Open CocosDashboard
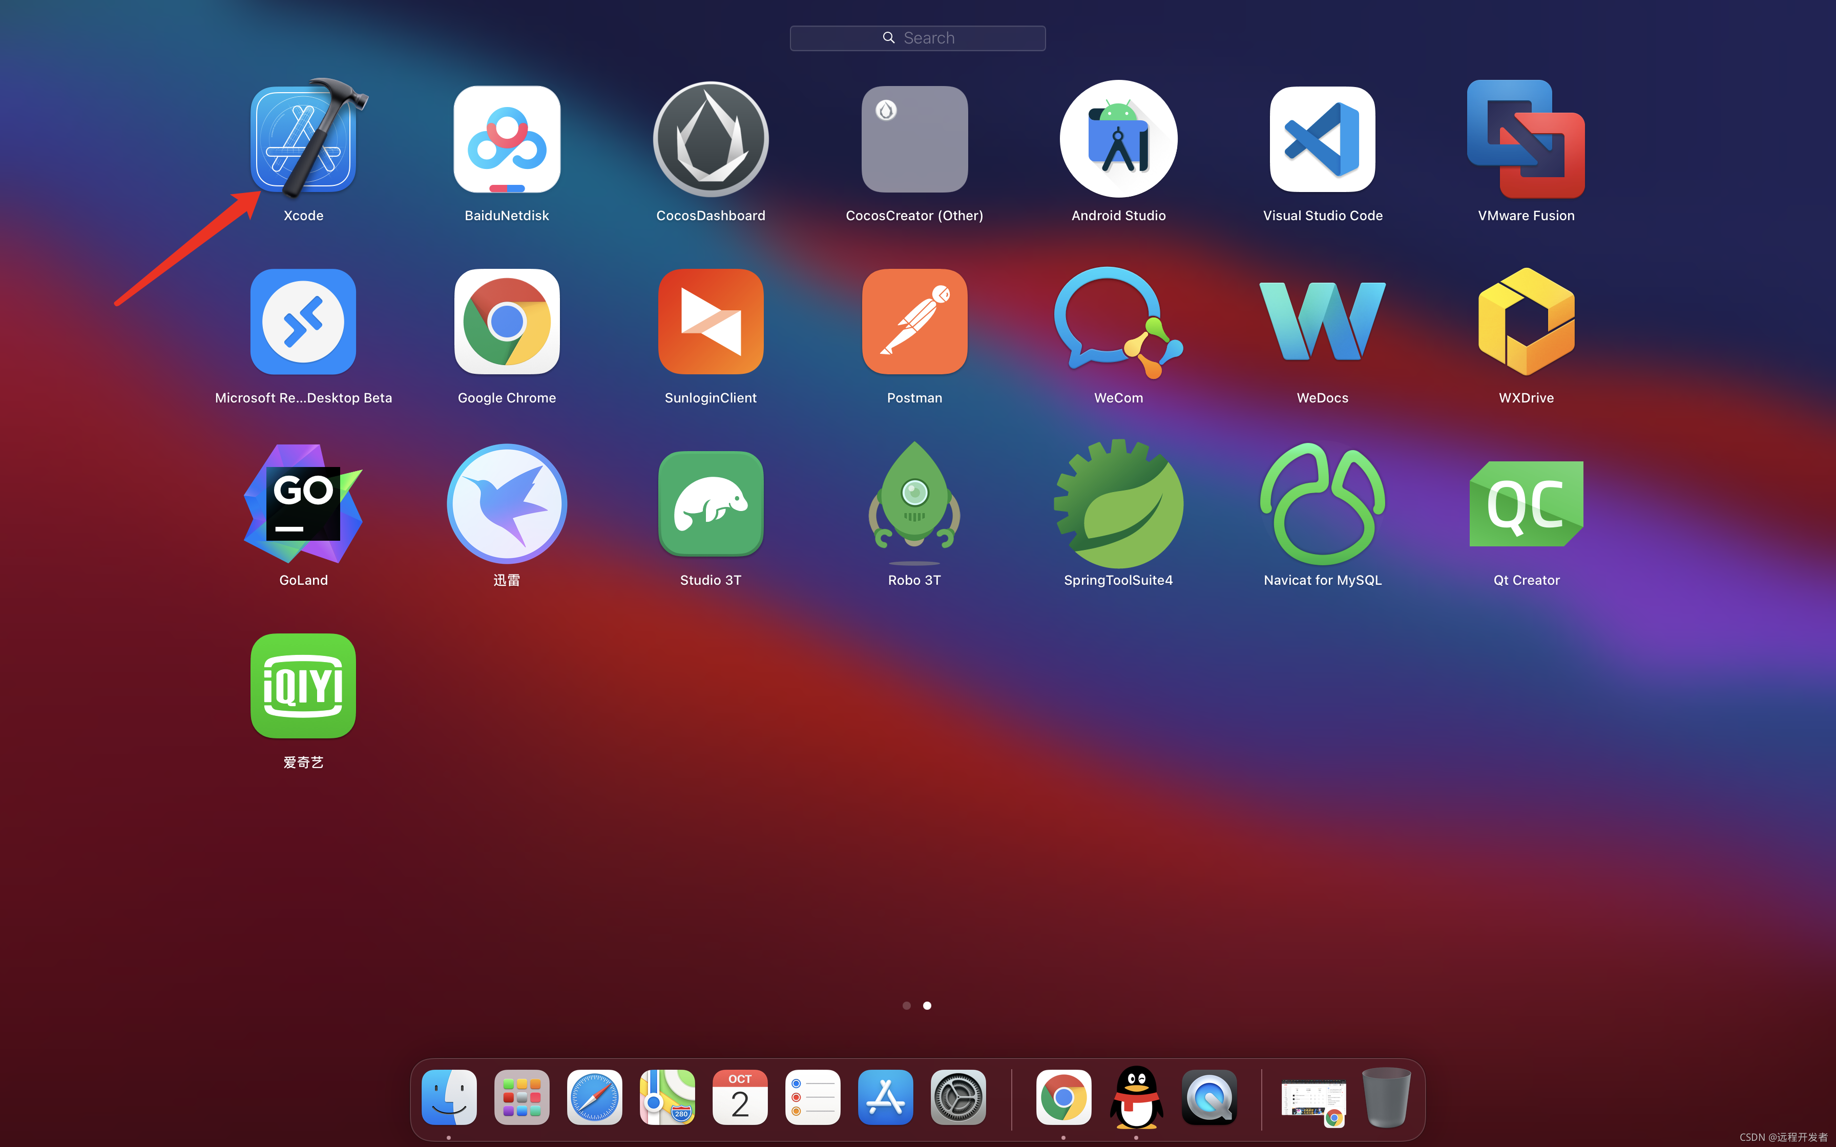Screen dimensions: 1836x1147 coord(711,139)
